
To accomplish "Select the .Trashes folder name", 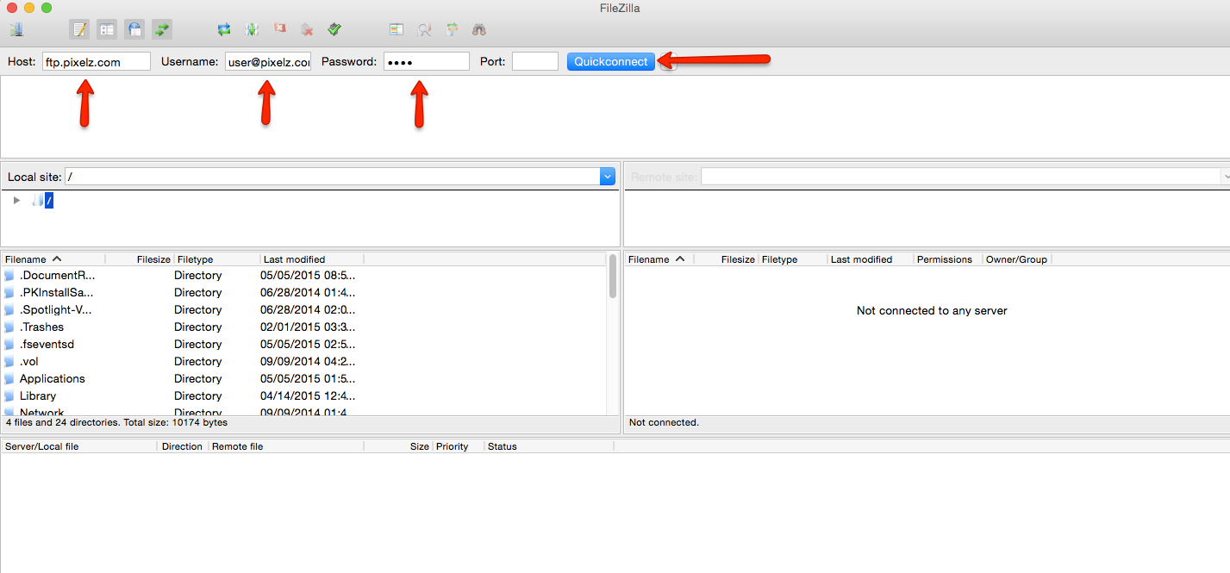I will (x=41, y=327).
